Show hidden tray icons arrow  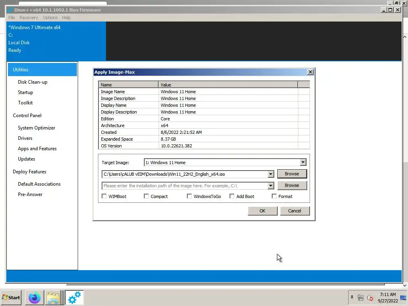352,297
